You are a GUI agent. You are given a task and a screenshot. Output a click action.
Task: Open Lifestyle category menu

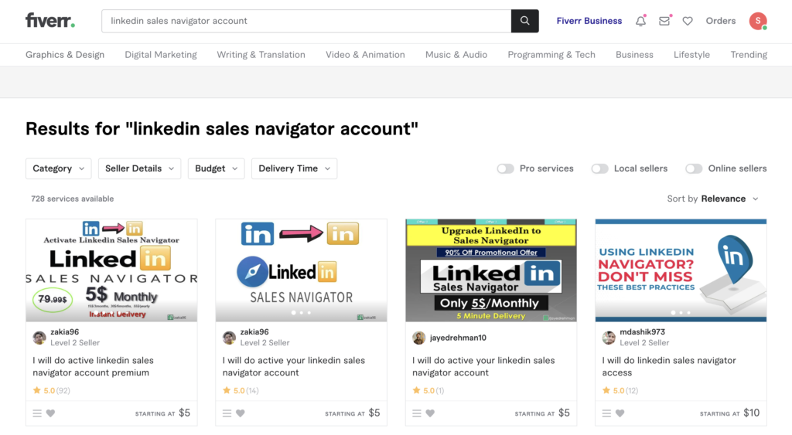pyautogui.click(x=692, y=55)
